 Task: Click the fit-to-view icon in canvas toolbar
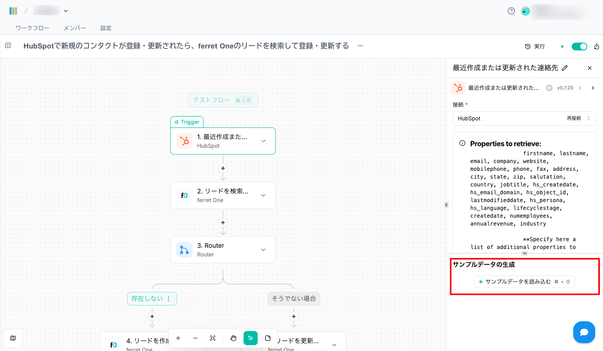click(213, 338)
